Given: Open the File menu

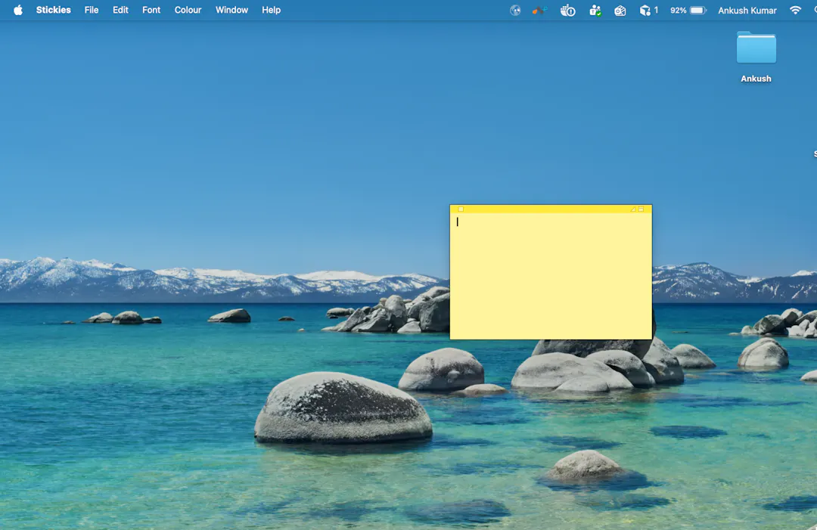Looking at the screenshot, I should coord(92,10).
